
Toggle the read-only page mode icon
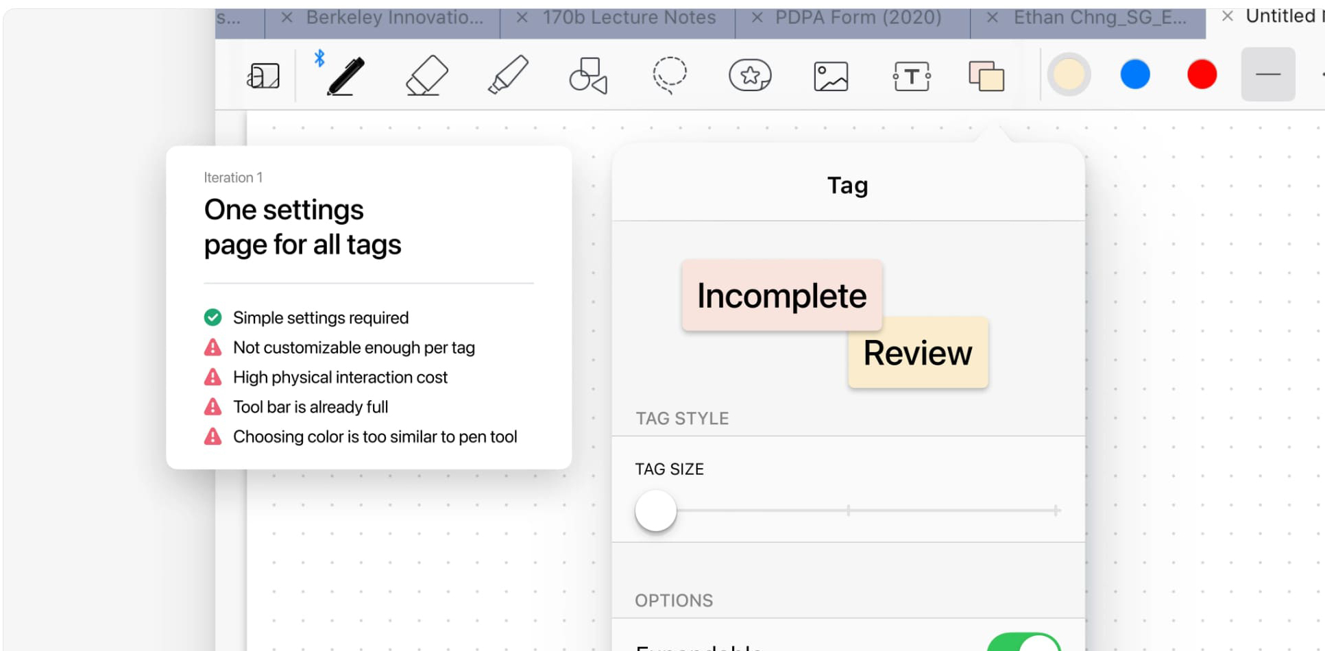[264, 75]
